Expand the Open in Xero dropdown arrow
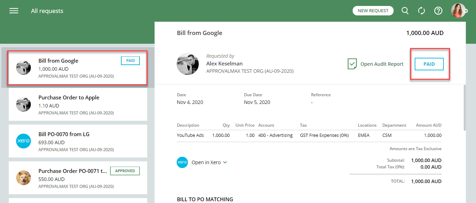Viewport: 476px width, 203px height. click(x=225, y=162)
